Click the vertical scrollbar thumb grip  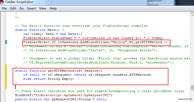192,88
